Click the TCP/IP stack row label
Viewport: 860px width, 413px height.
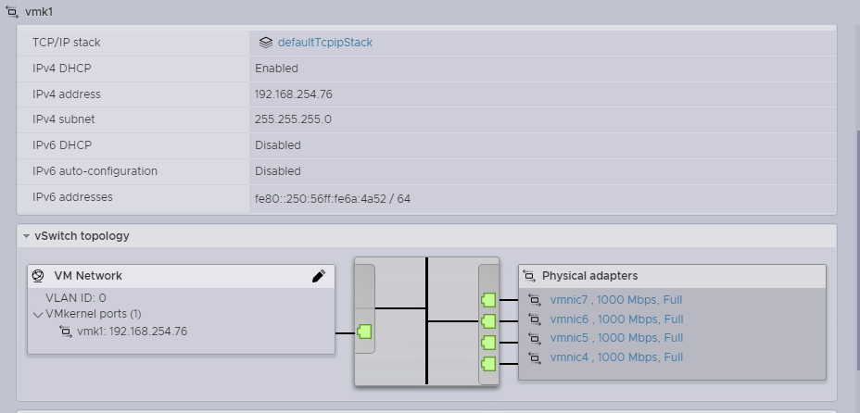click(x=67, y=43)
